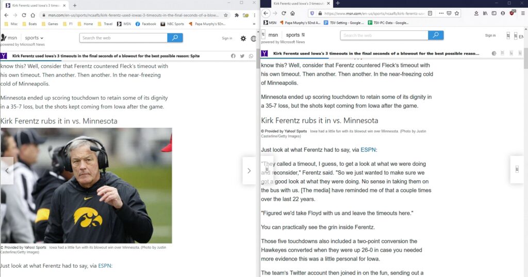Toggle the Firefox sidebar view icon
The width and height of the screenshot is (528, 277).
point(494,13)
